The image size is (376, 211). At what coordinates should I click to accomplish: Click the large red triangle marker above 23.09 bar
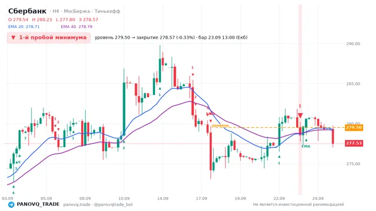point(300,115)
